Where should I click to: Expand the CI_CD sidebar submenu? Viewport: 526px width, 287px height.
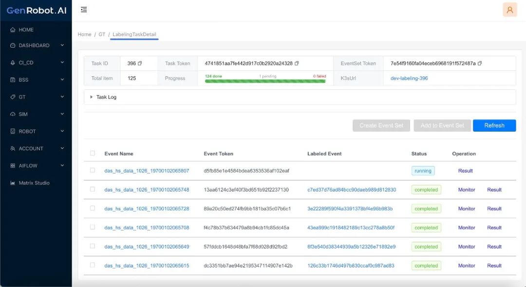point(62,63)
